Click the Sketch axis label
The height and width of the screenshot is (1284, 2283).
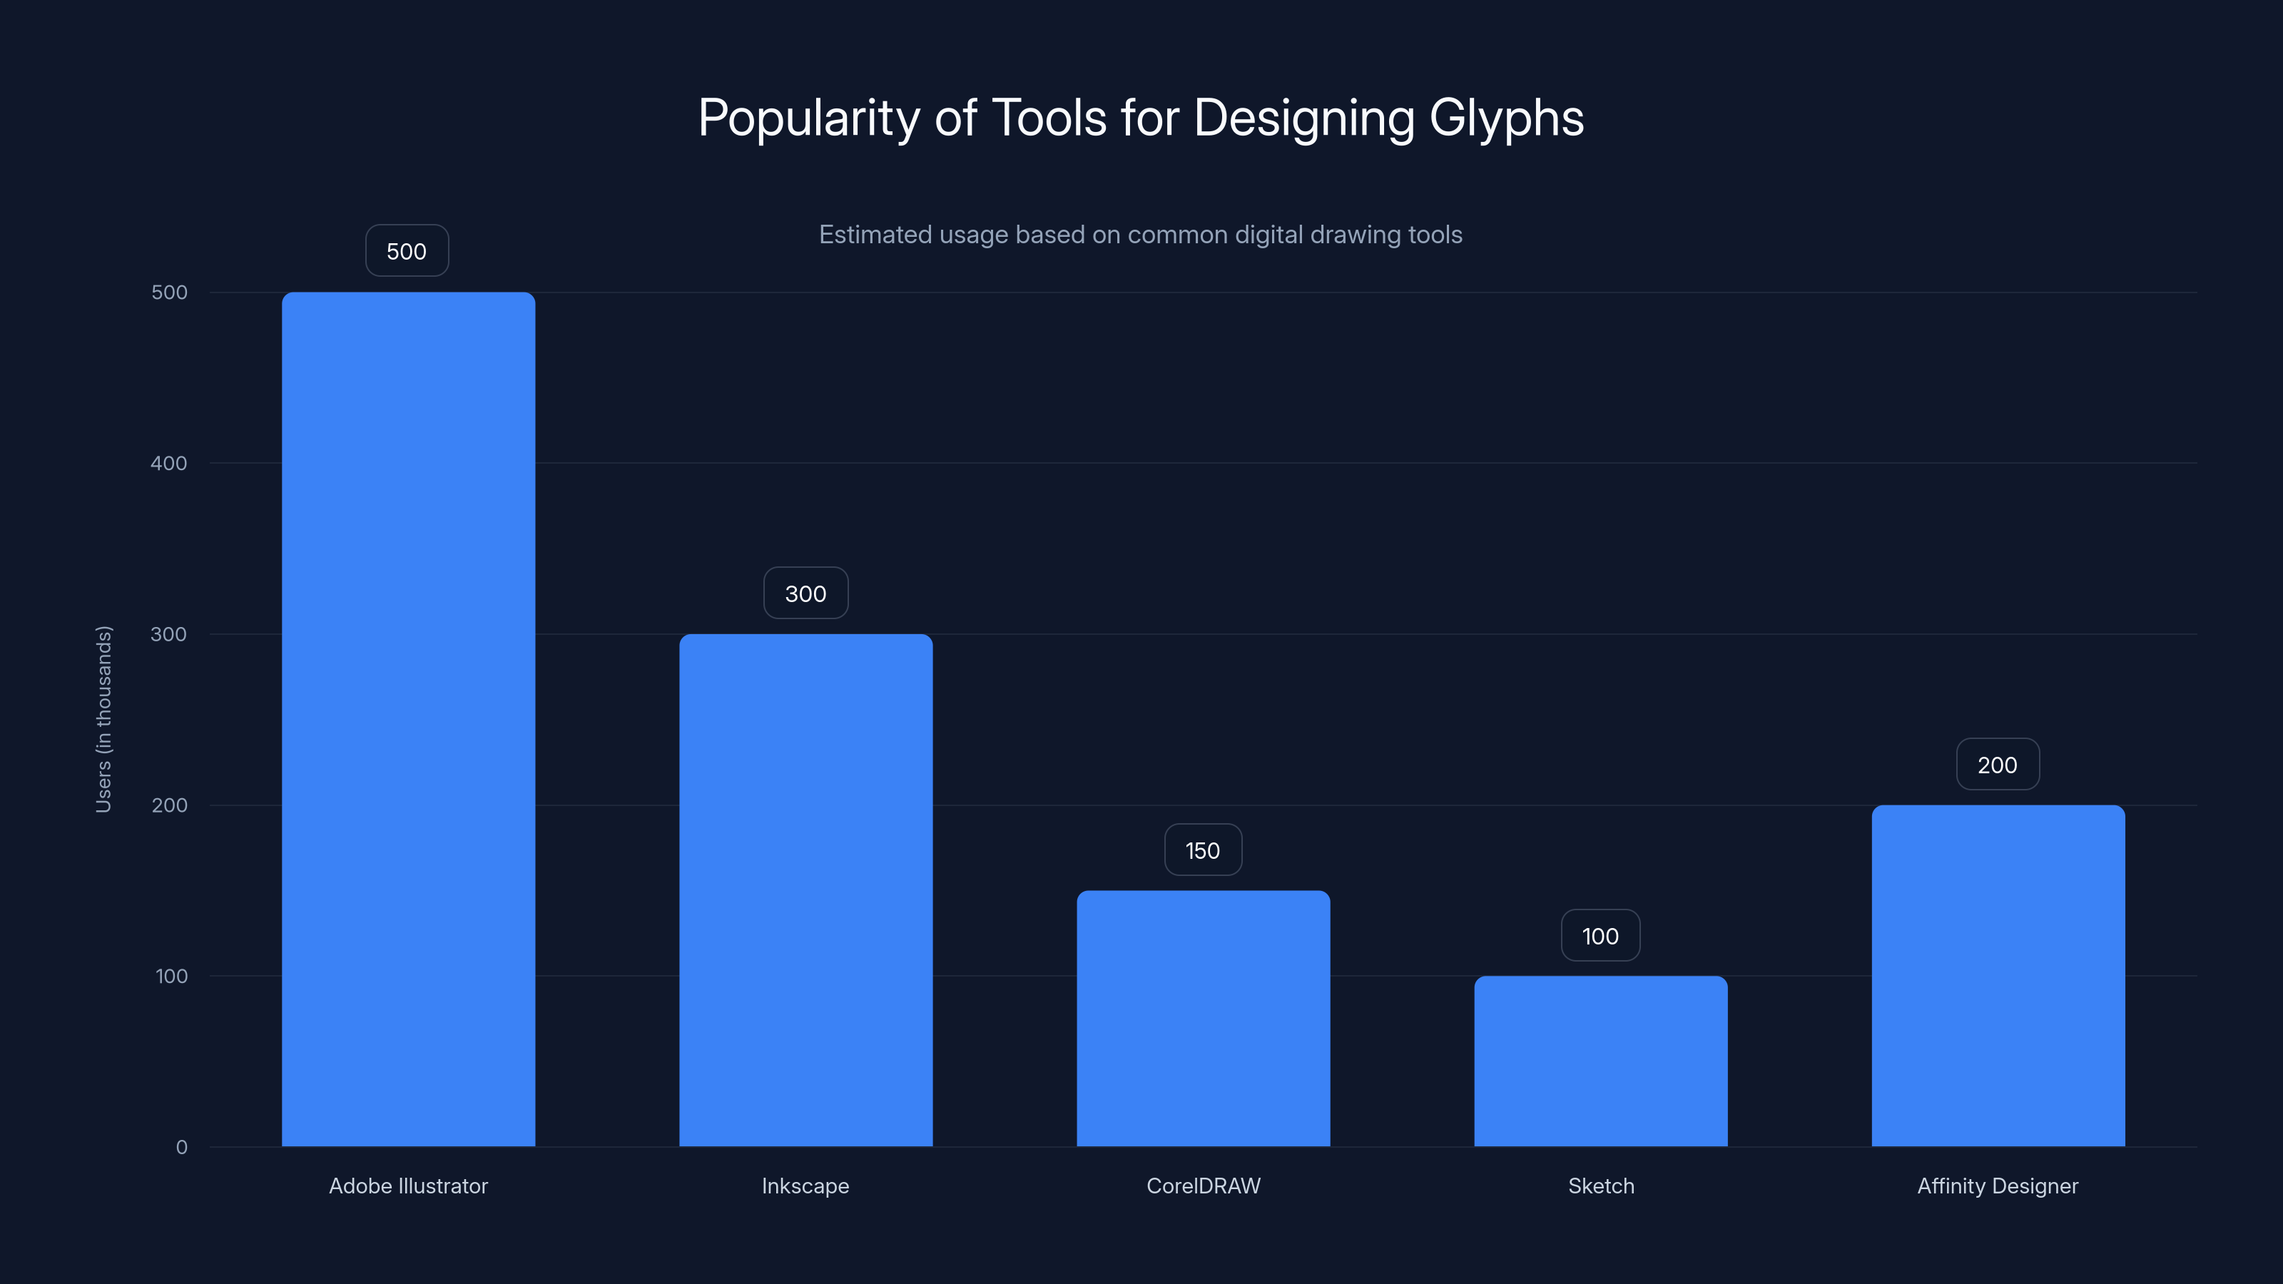[x=1600, y=1186]
